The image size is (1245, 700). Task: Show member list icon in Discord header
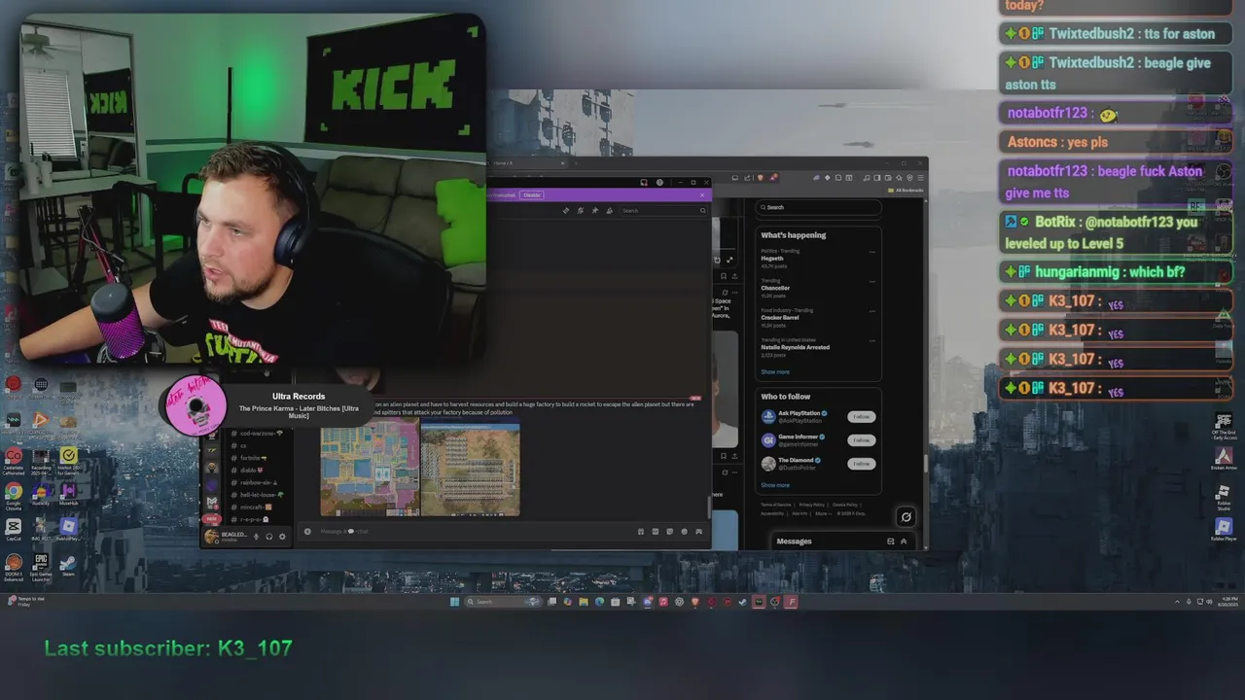click(x=609, y=210)
